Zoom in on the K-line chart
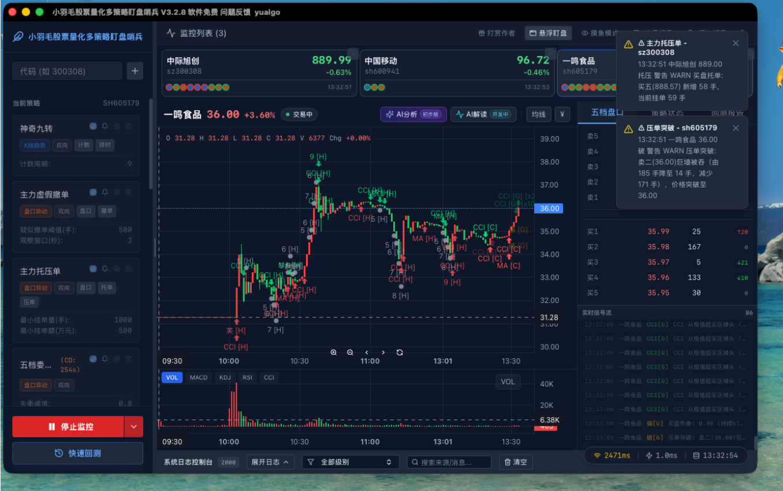Viewport: 783px width, 491px height. [x=334, y=353]
